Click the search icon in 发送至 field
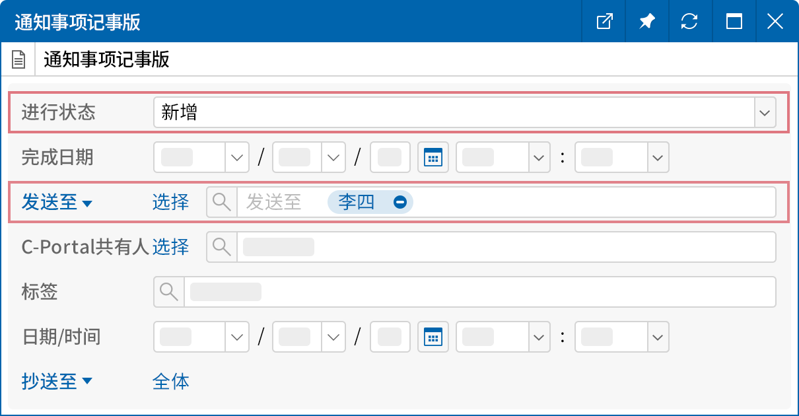Screen dimensions: 799x416 pos(222,202)
